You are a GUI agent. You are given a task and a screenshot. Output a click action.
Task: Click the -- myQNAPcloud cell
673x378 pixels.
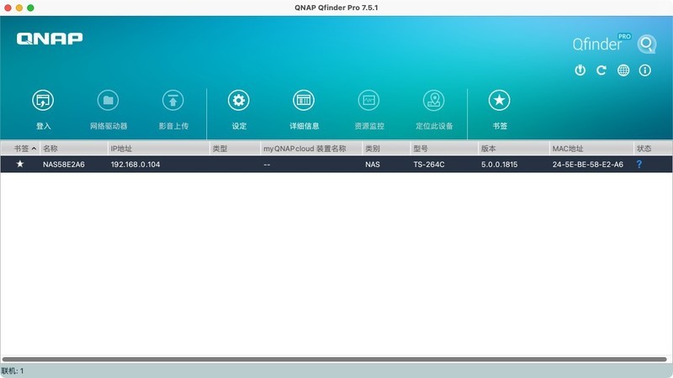coord(267,165)
